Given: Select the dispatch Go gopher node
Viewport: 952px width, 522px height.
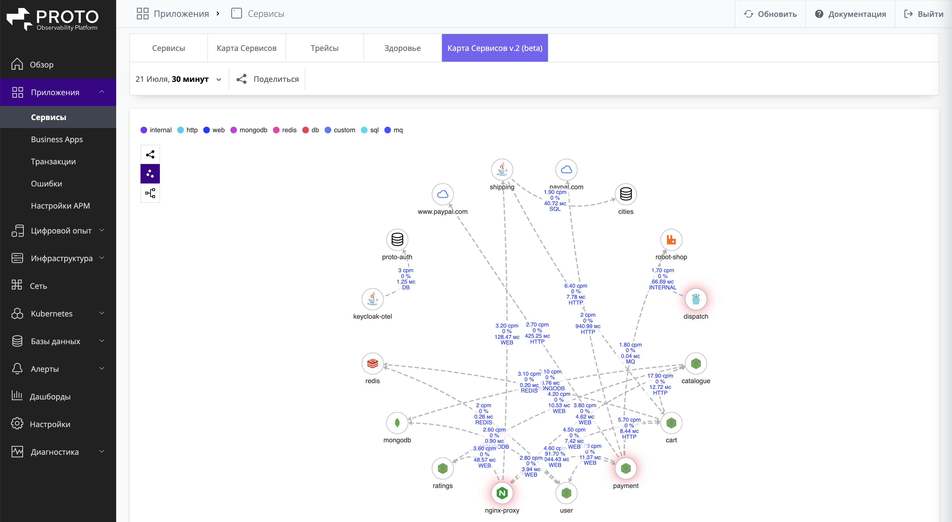Looking at the screenshot, I should pos(696,299).
